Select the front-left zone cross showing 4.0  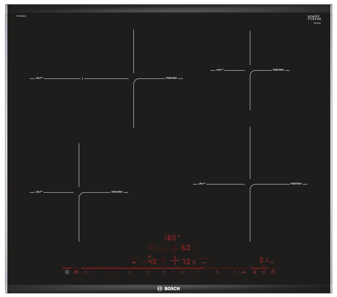163,261
